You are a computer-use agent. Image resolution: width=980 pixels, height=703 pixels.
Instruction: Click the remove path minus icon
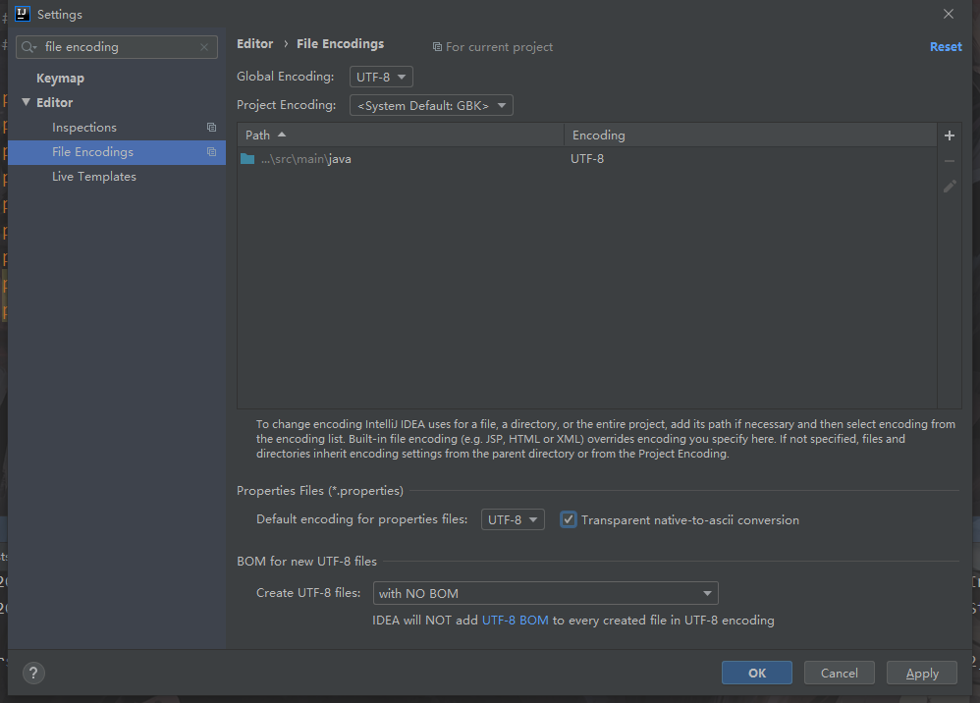tap(949, 161)
